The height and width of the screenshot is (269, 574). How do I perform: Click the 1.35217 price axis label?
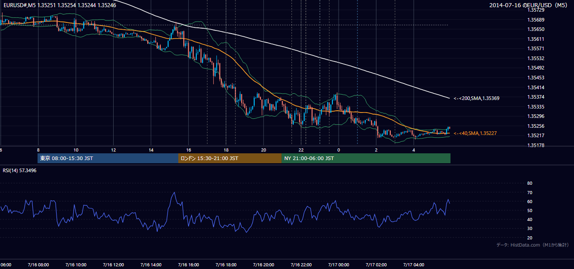pyautogui.click(x=536, y=135)
